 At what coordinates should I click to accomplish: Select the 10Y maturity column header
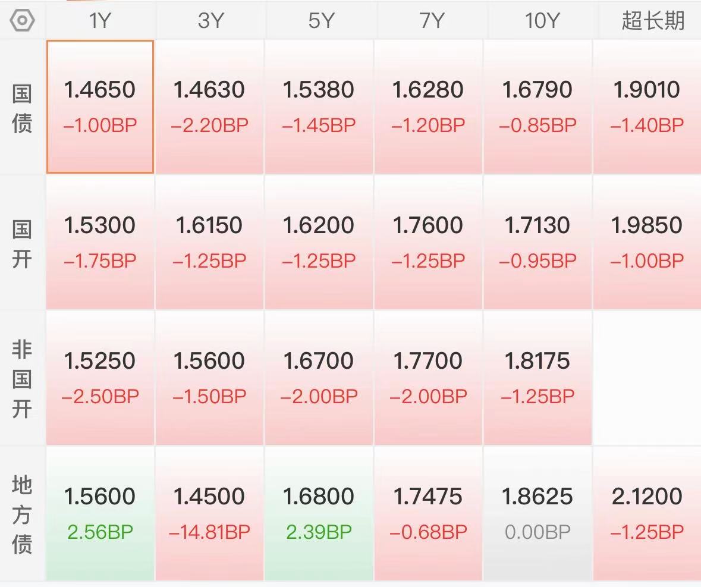(x=542, y=21)
